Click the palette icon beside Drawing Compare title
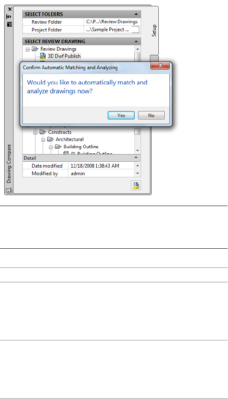The height and width of the screenshot is (399, 228). (x=8, y=190)
